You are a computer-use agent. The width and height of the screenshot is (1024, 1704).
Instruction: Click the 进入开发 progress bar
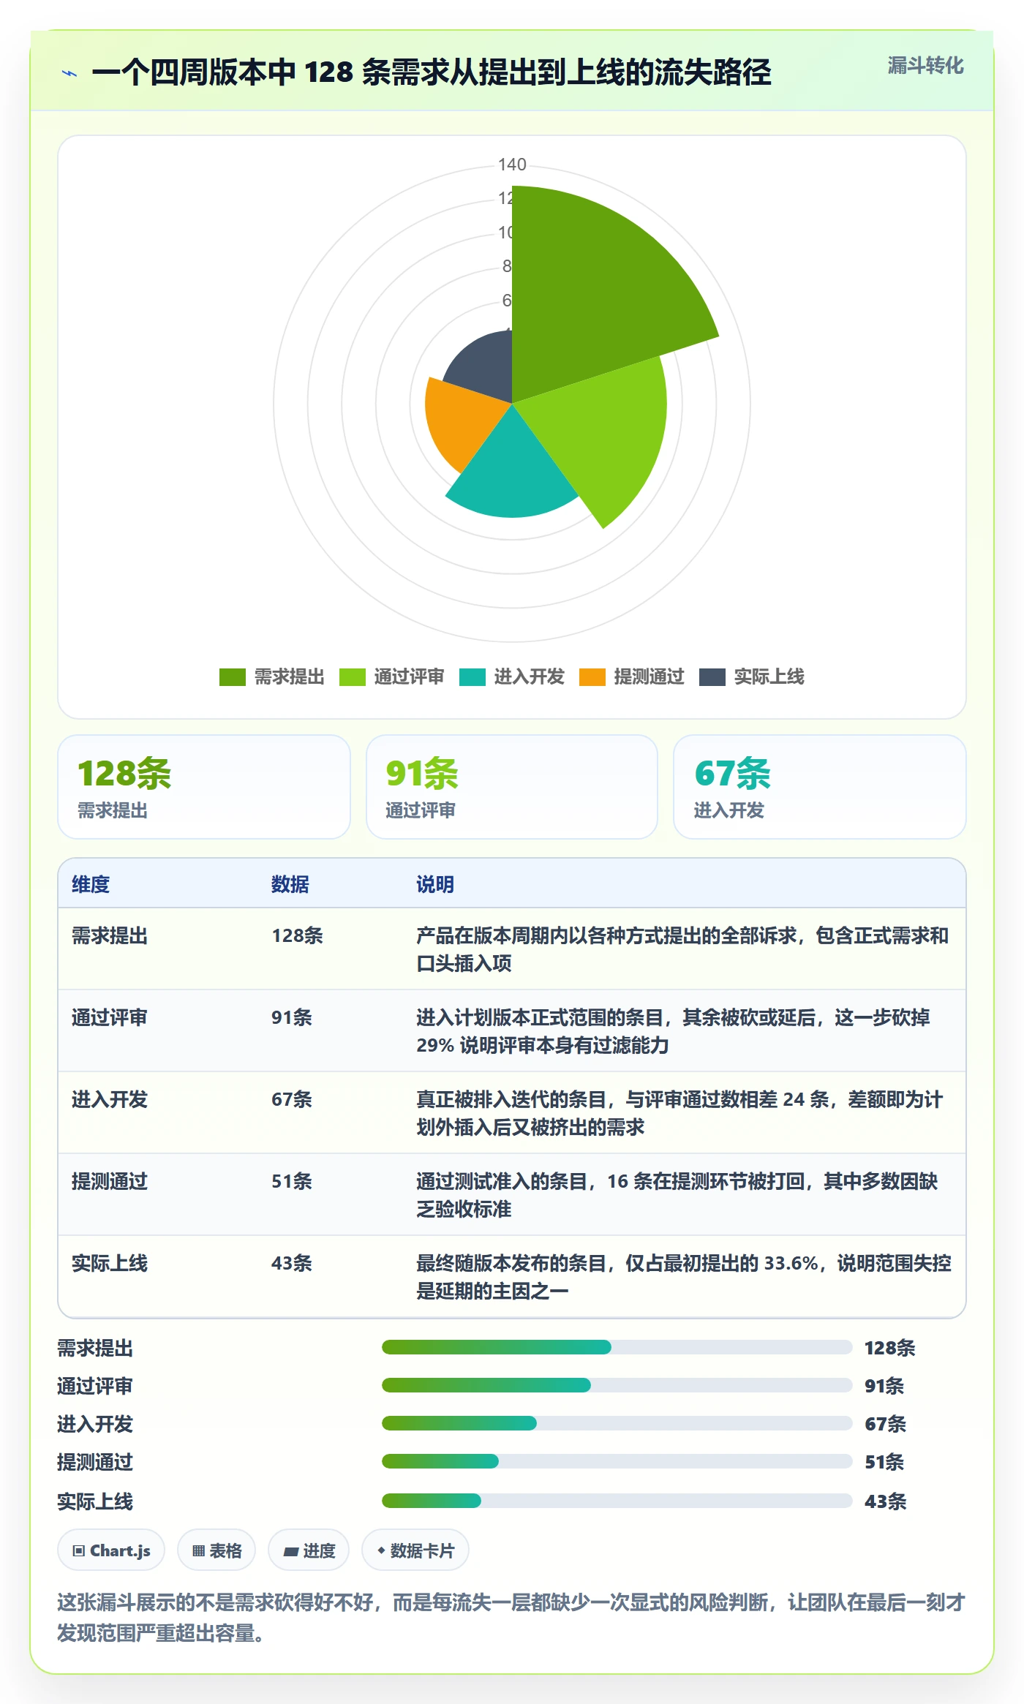tap(617, 1423)
